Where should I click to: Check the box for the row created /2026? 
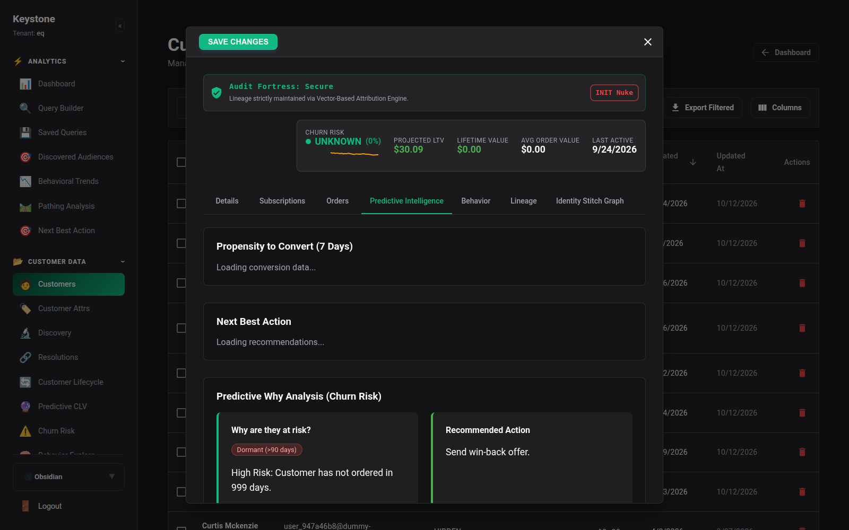(x=181, y=243)
